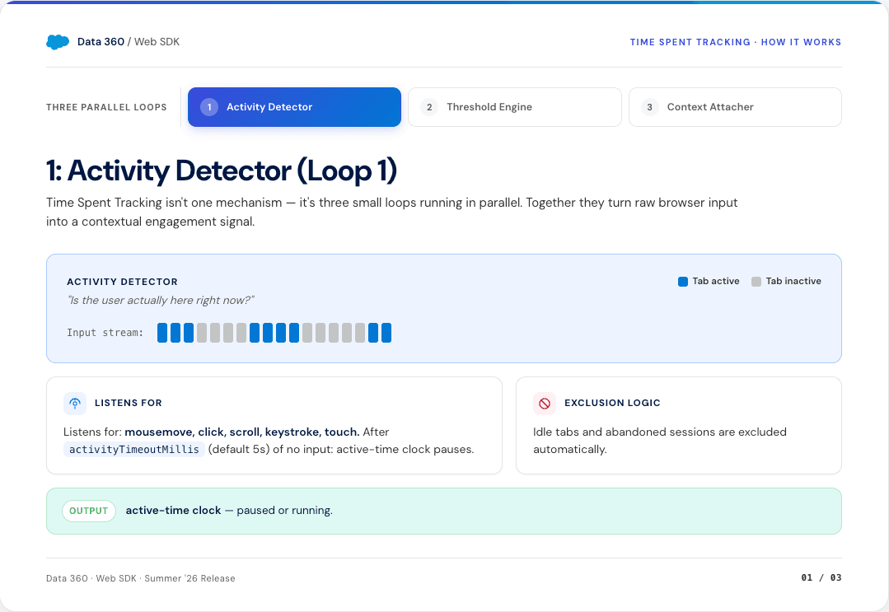Click the blue Tab active legend swatch
The width and height of the screenshot is (889, 612).
683,282
